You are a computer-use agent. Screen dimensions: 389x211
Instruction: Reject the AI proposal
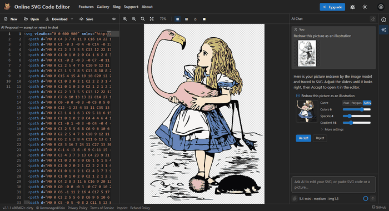(320, 138)
